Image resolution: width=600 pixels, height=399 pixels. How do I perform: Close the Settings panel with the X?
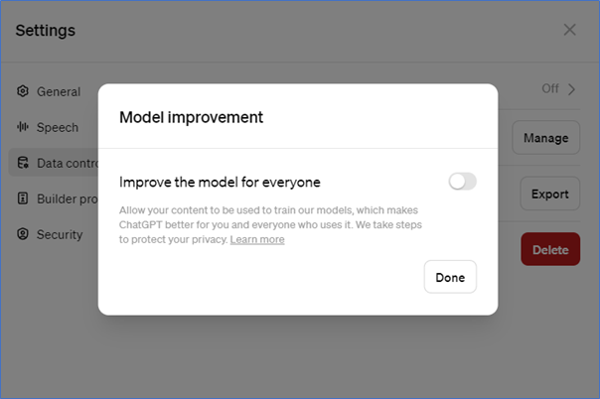pos(569,30)
